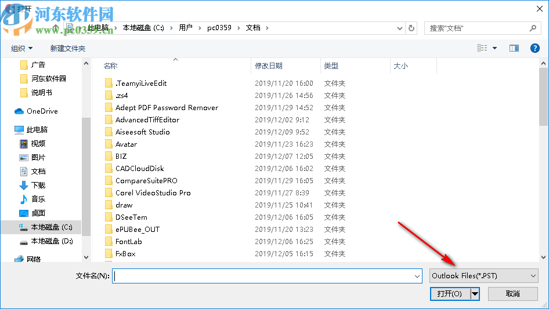Click folder icon of CADCloudDisk
Viewport: 549px width, 309px height.
(109, 168)
